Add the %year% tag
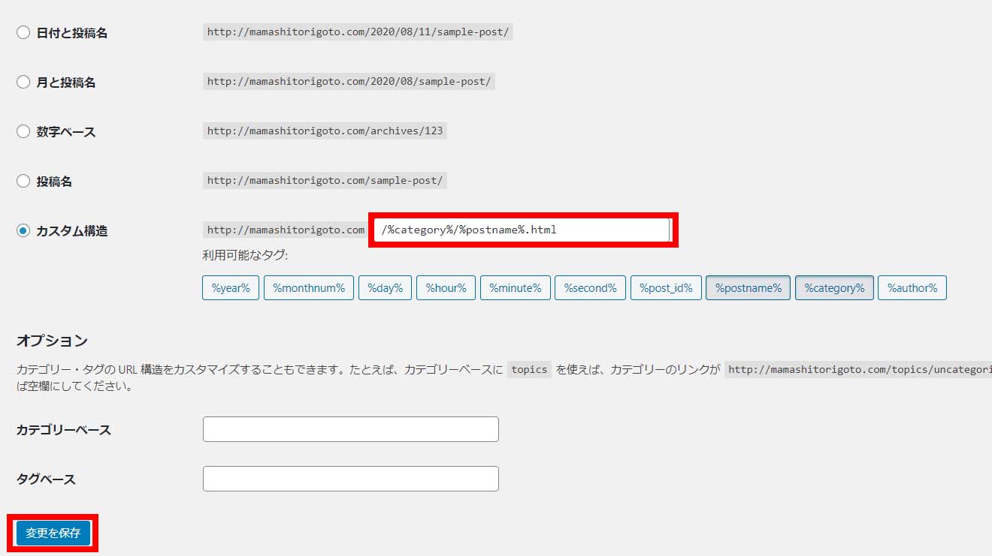992x556 pixels. [231, 288]
